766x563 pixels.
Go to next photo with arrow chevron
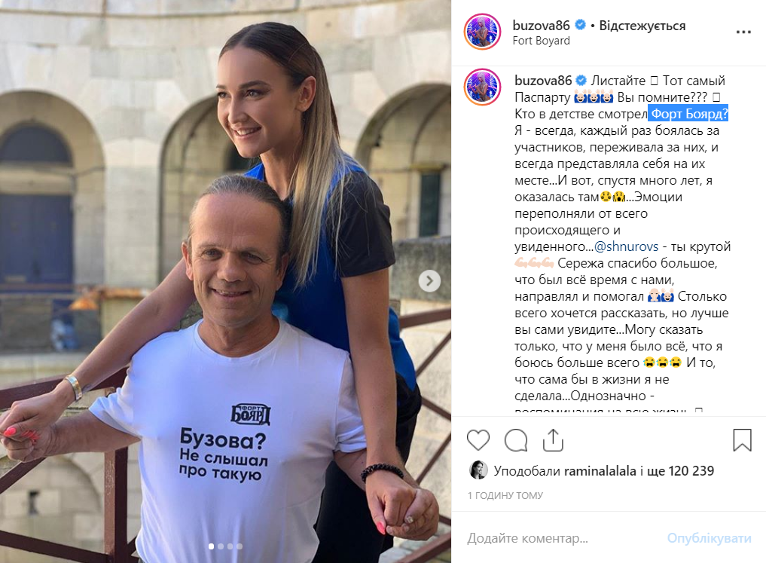tap(429, 281)
